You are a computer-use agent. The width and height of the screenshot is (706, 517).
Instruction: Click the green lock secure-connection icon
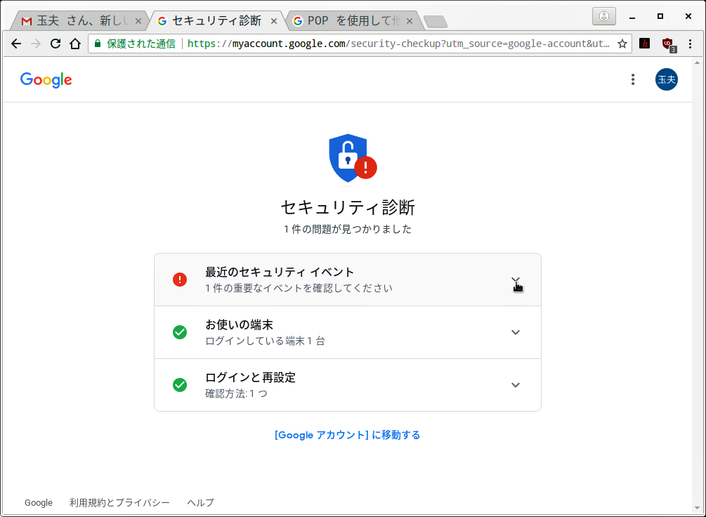tap(97, 44)
